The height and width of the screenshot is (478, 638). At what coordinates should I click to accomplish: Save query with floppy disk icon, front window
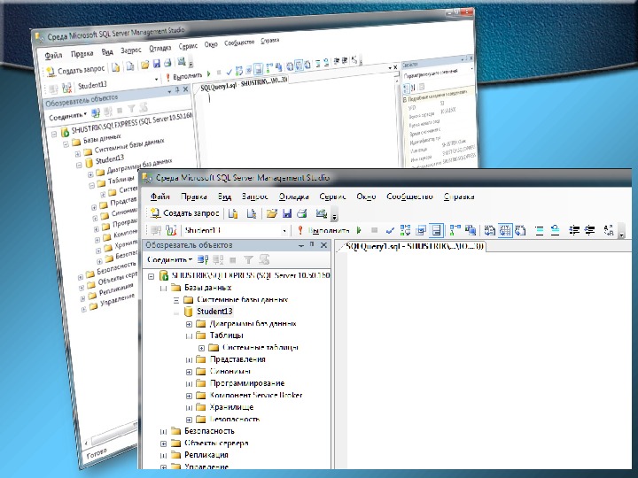pos(287,213)
